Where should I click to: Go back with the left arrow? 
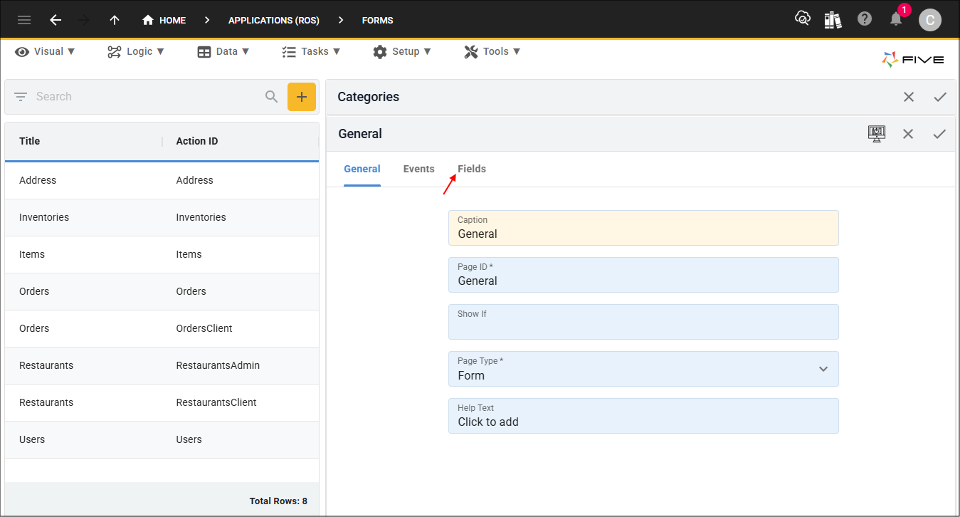pos(56,20)
